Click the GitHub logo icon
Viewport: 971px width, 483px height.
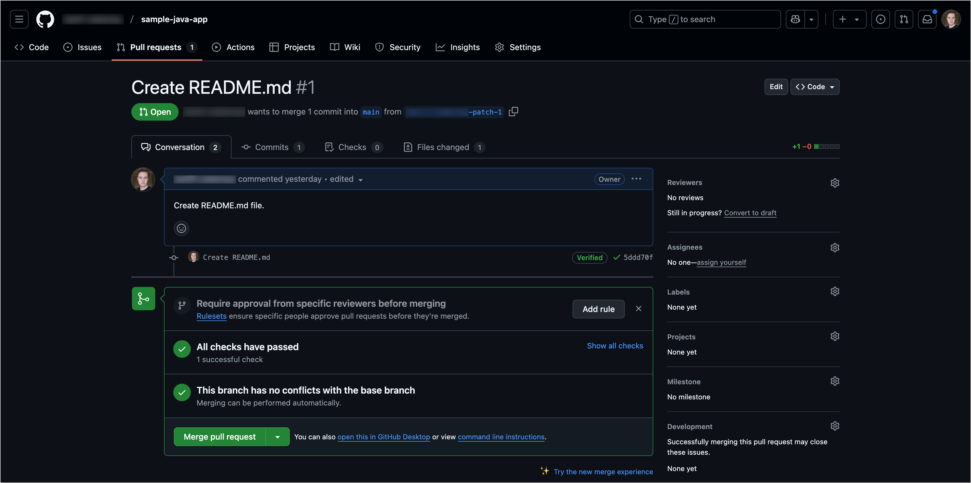coord(45,19)
